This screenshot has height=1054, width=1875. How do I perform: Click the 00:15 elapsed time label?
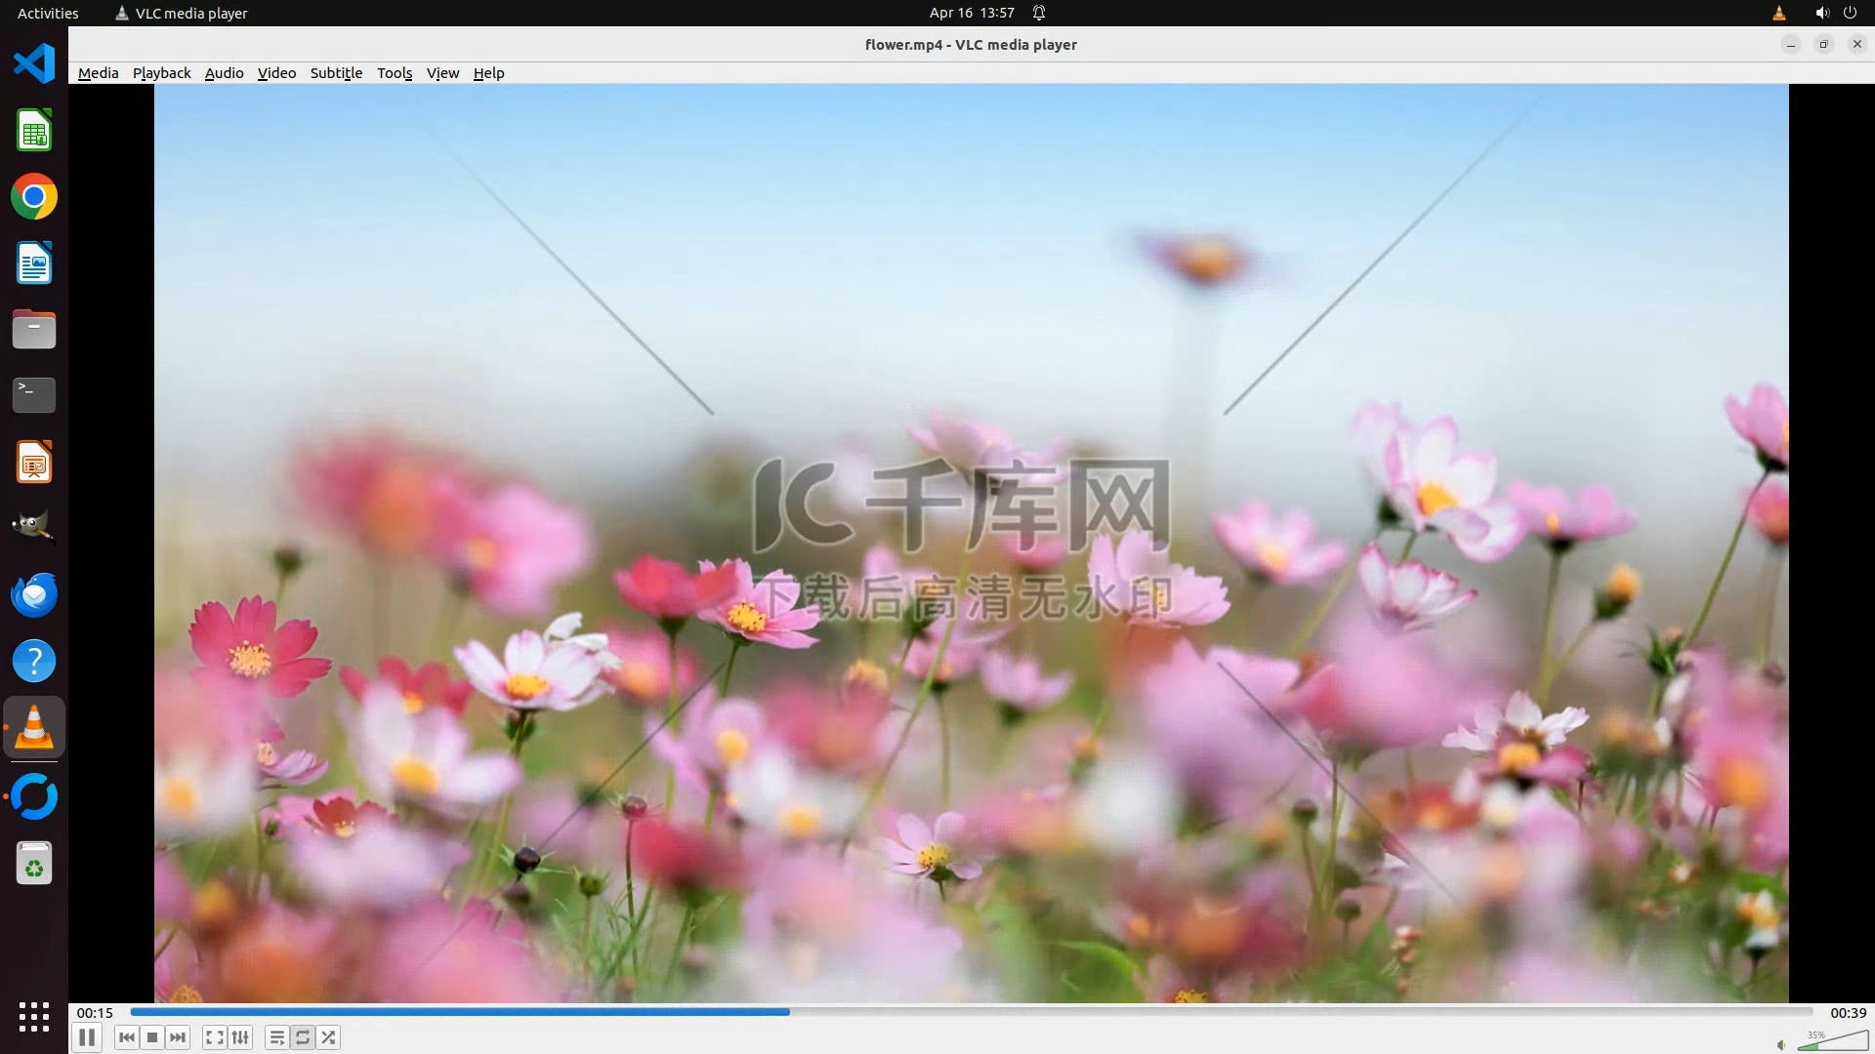(95, 1013)
